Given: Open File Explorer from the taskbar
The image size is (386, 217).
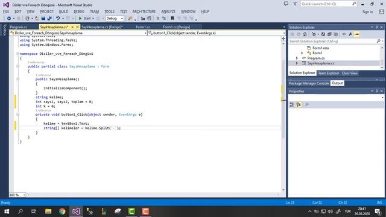Looking at the screenshot, I should (48, 212).
